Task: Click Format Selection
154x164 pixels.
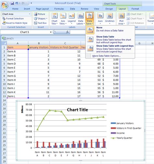Action: [13, 19]
